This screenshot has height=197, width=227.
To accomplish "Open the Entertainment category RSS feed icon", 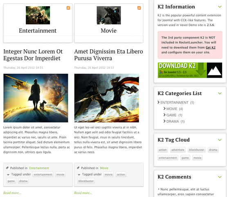I will (68, 8).
